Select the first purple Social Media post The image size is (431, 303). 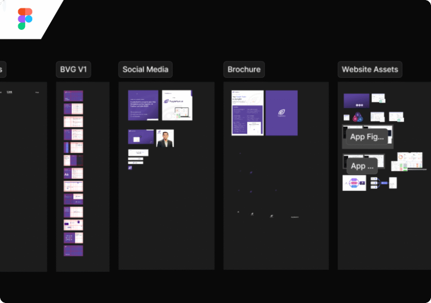coord(143,105)
